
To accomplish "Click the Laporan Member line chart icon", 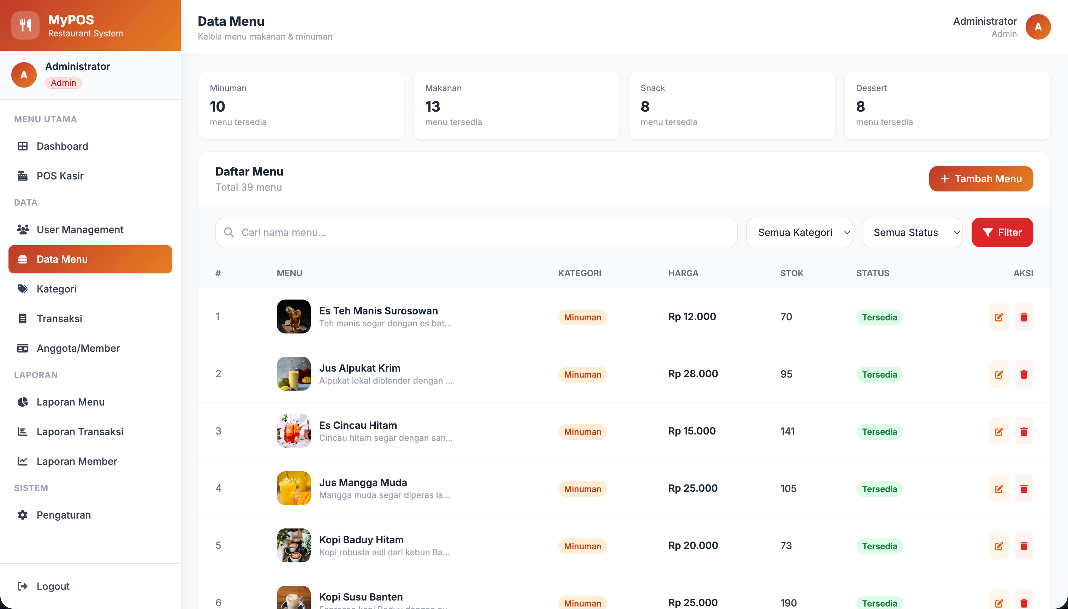I will pos(23,461).
